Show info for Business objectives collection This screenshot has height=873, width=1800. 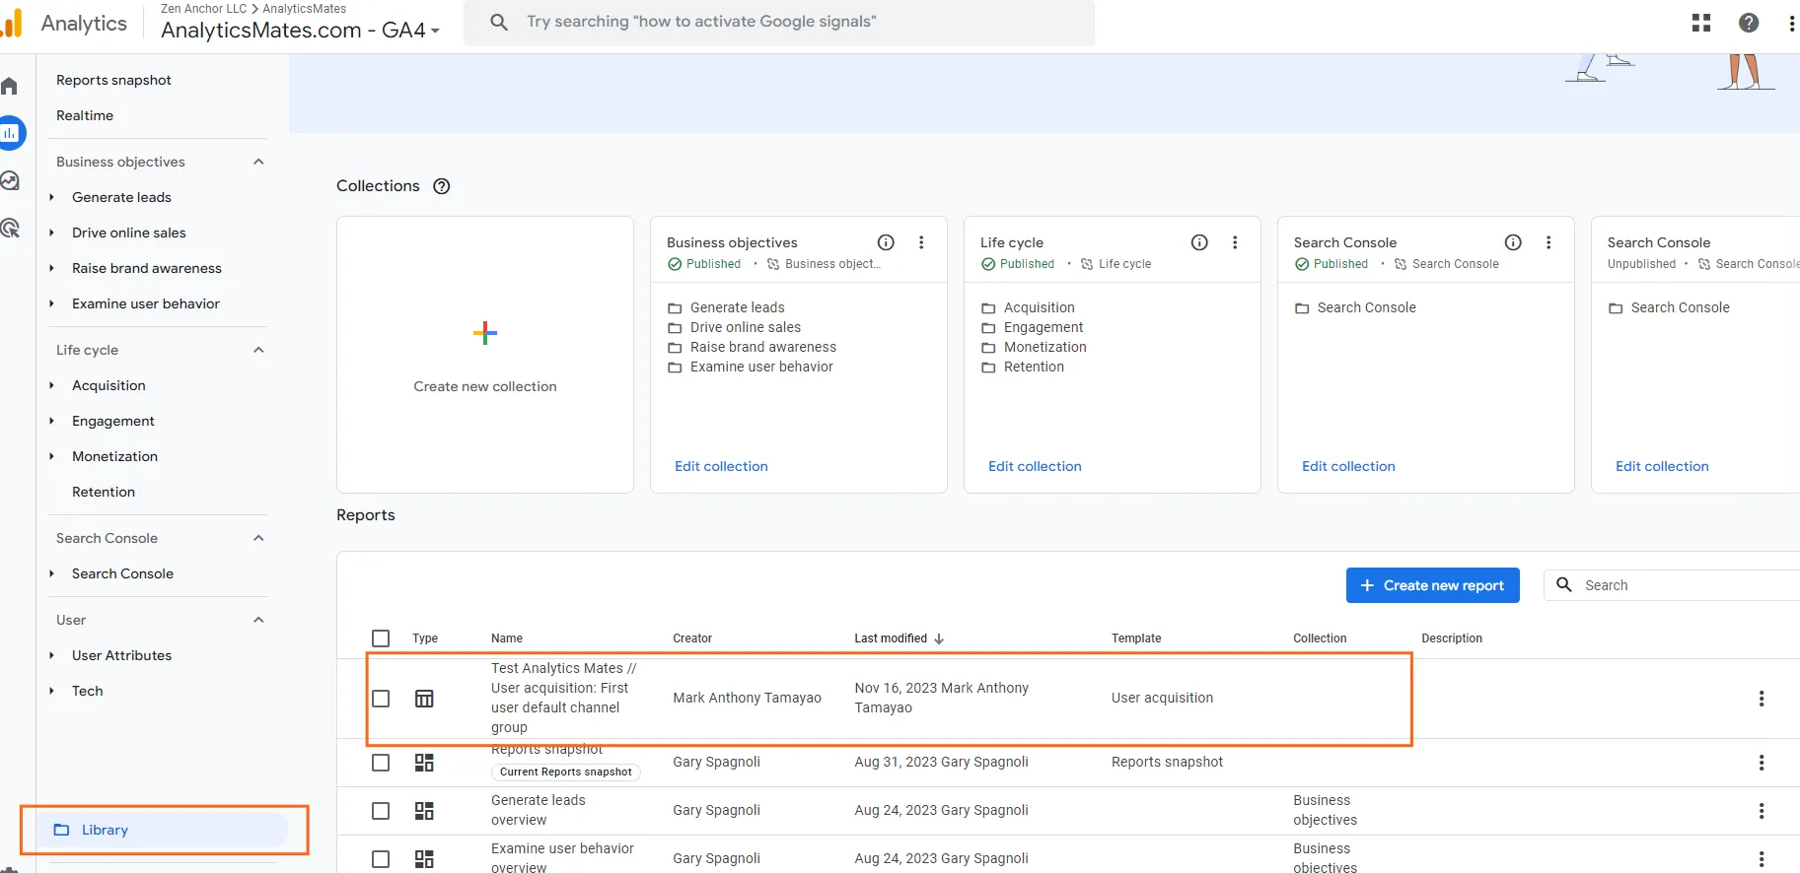point(886,242)
